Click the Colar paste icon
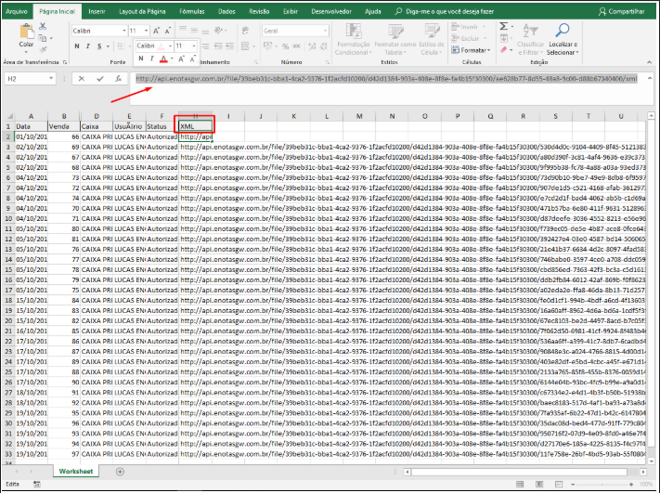Screen dimensions: 660x493 coord(27,32)
